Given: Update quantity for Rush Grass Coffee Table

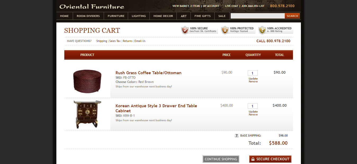Looking at the screenshot, I should (x=253, y=78).
